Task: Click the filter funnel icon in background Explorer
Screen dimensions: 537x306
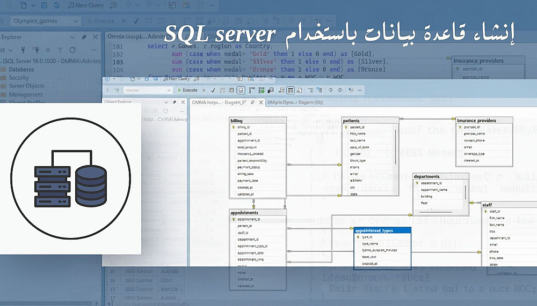Action: (60, 50)
